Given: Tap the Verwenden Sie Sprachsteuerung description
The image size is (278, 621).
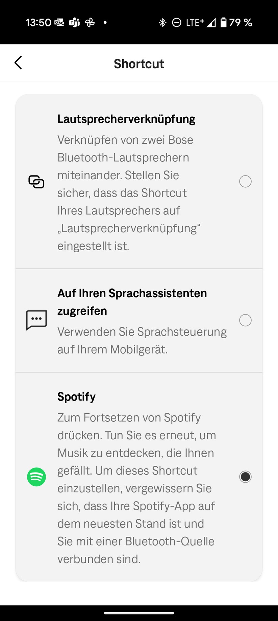Looking at the screenshot, I should tap(142, 341).
